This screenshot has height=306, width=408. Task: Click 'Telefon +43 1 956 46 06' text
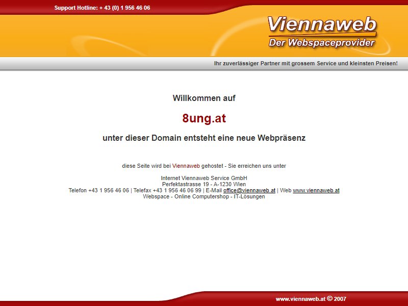tap(99, 190)
